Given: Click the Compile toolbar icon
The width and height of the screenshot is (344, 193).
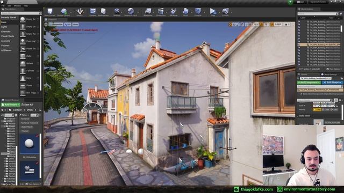Looking at the screenshot, I should coord(198,11).
